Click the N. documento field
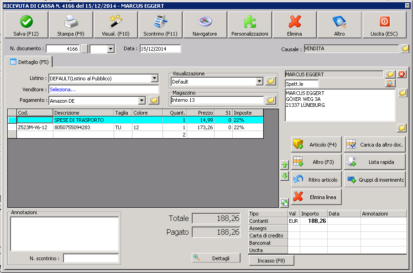The height and width of the screenshot is (273, 413). [63, 49]
